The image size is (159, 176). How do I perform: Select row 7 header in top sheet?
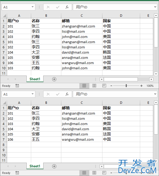pyautogui.click(x=3, y=52)
